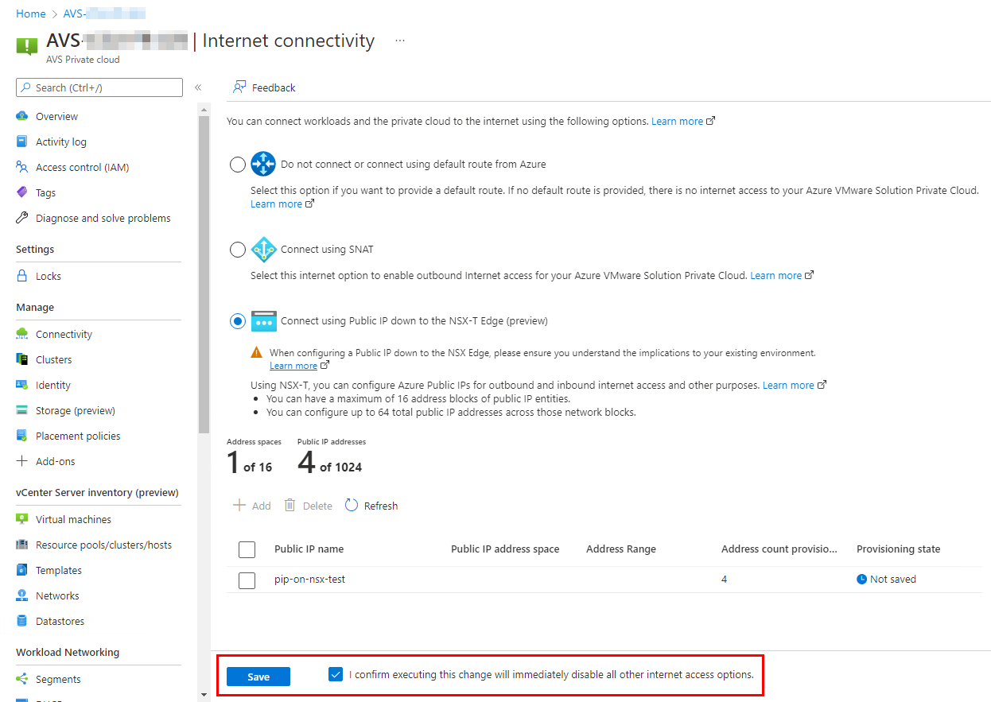Click the 'Public IP address space' column header
The height and width of the screenshot is (702, 991).
click(x=505, y=549)
